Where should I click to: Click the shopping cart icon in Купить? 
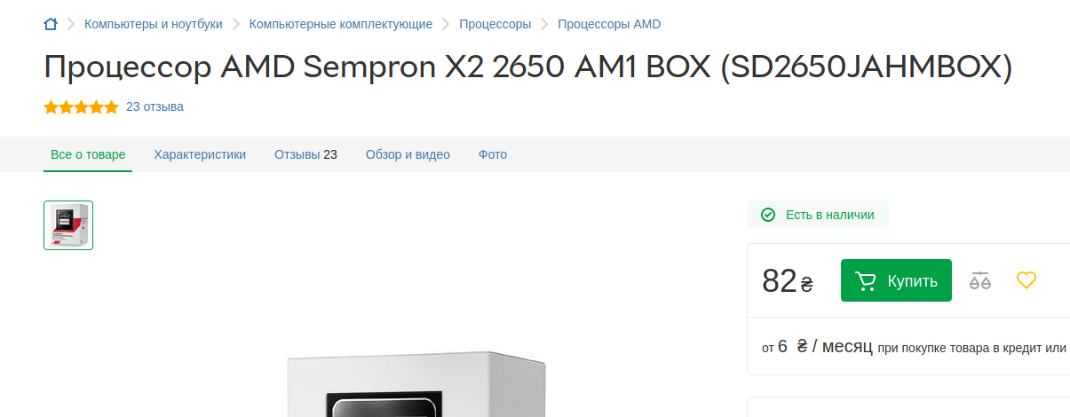coord(865,280)
